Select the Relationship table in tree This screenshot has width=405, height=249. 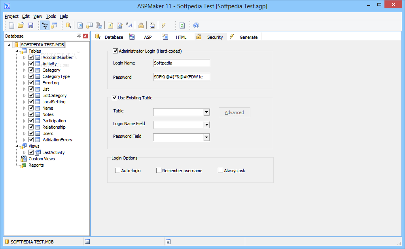pyautogui.click(x=54, y=127)
